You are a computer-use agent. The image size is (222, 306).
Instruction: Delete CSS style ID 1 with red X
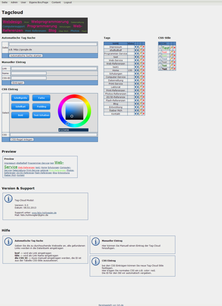pyautogui.click(x=175, y=48)
